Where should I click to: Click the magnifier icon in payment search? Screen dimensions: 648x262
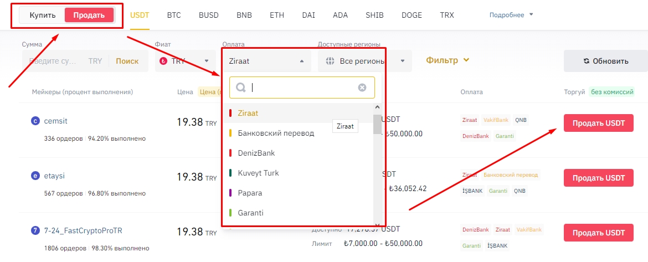[241, 88]
